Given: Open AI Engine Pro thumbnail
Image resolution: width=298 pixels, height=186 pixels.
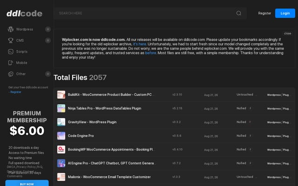Looking at the screenshot, I should coord(61,163).
